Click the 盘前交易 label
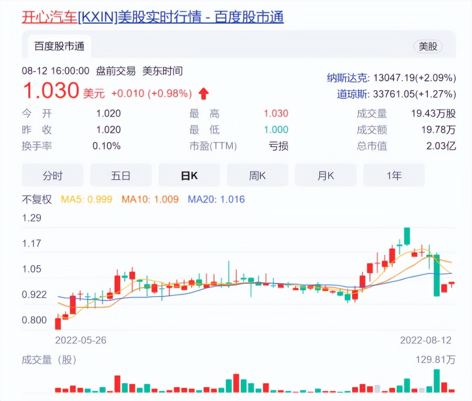This screenshot has height=401, width=472. coord(116,71)
